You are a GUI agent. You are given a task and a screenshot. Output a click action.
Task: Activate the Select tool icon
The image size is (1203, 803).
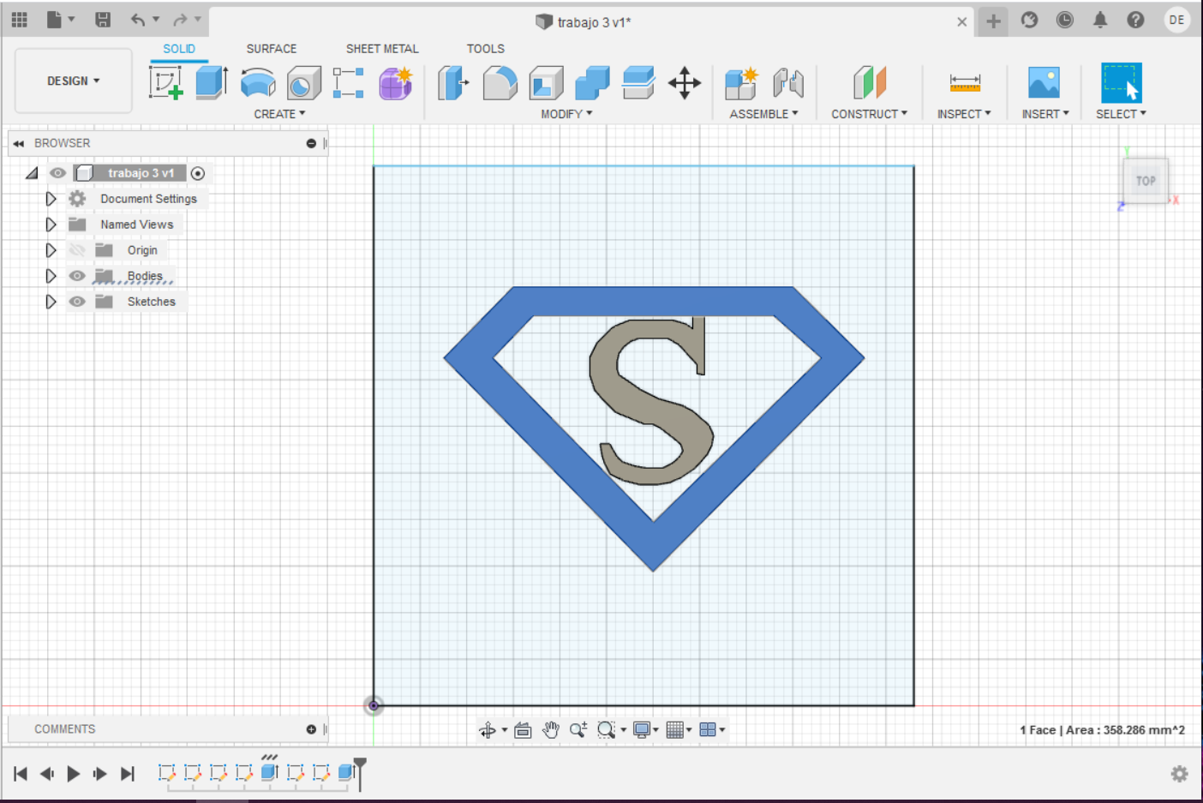click(1121, 83)
